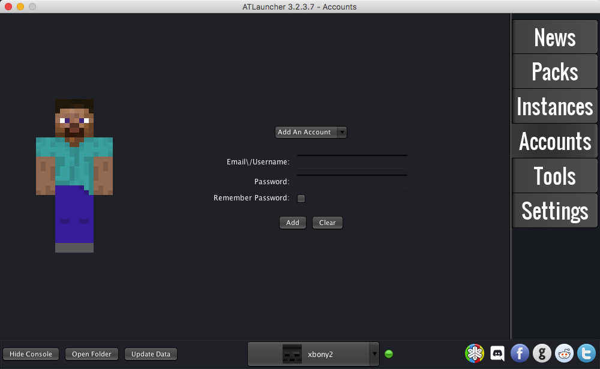
Task: Click the Open Folder button
Action: point(92,354)
